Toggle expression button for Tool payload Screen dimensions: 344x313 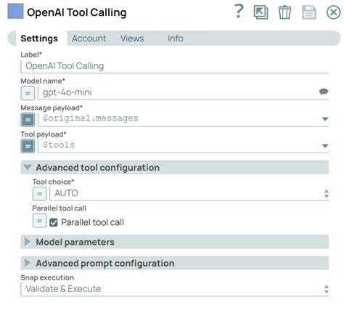tap(28, 146)
